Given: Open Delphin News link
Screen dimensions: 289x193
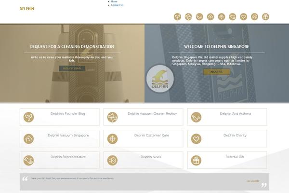Looking at the screenshot, I should 151,157.
